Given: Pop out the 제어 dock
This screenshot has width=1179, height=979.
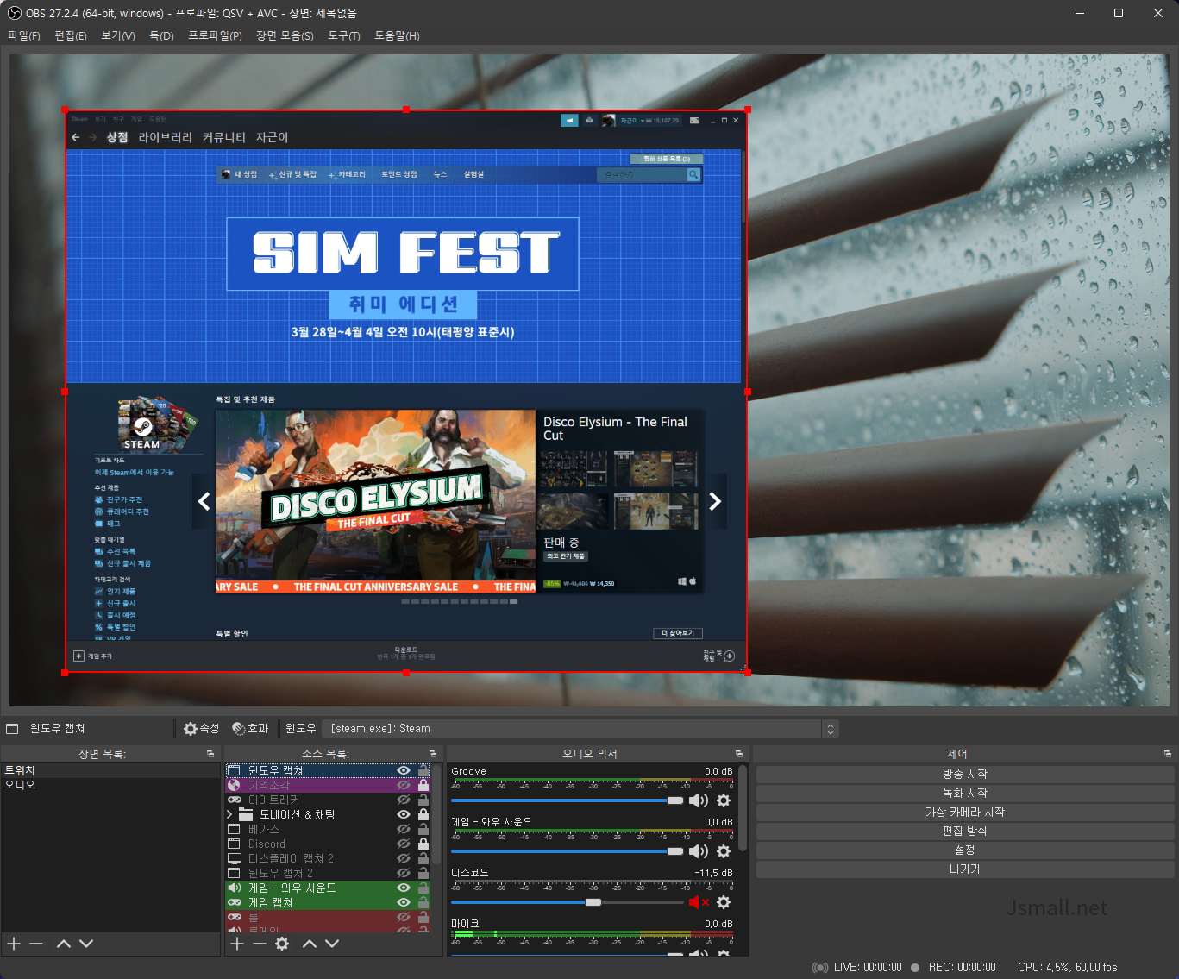Looking at the screenshot, I should point(1168,754).
